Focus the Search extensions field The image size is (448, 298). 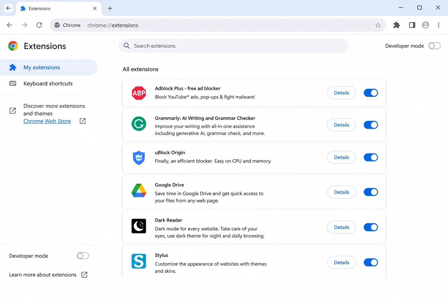233,46
